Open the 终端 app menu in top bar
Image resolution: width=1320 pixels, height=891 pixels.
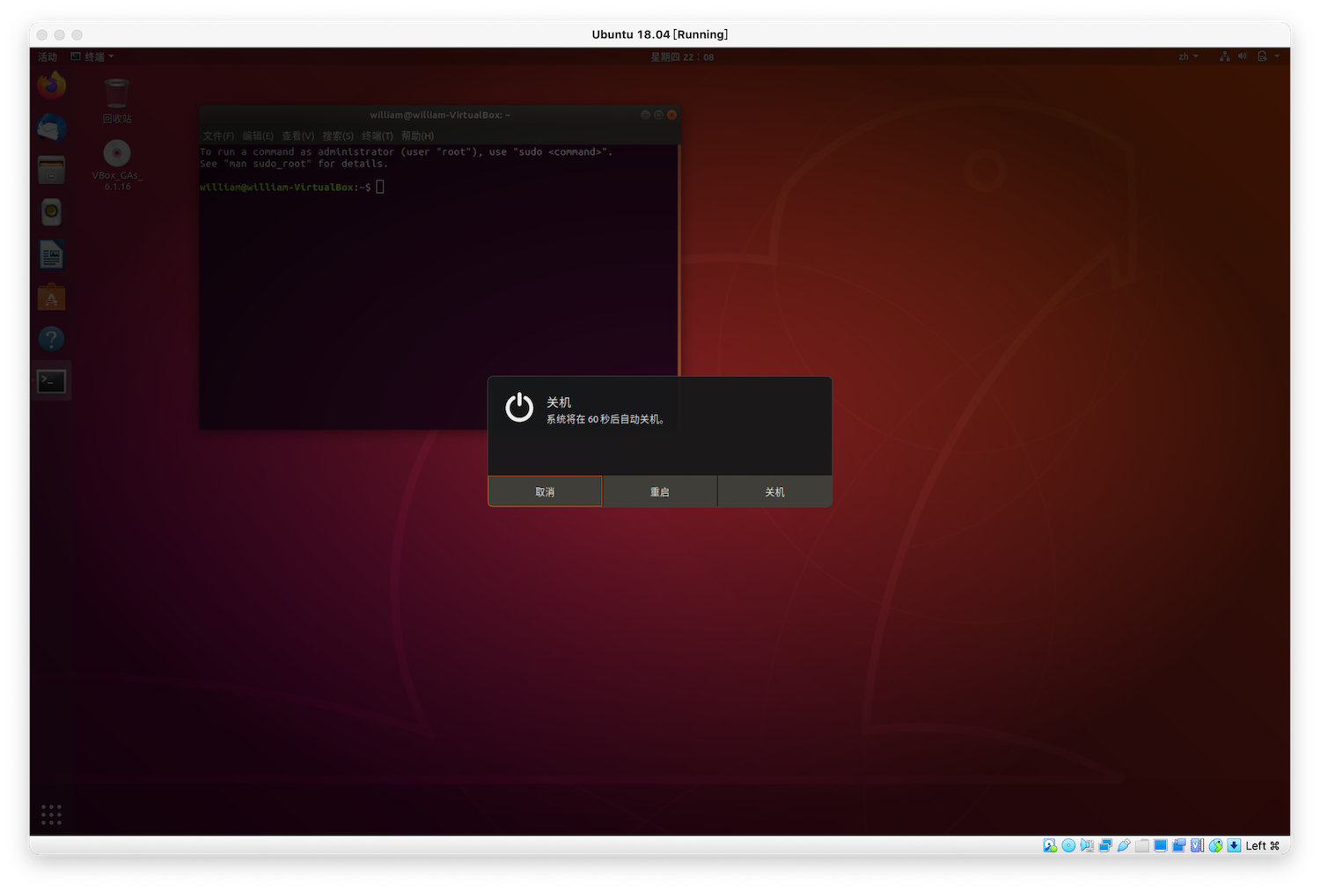[x=92, y=56]
